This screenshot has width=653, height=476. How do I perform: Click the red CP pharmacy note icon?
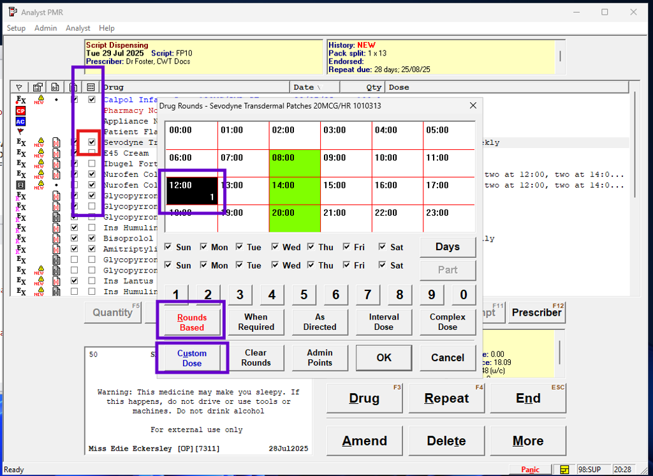click(20, 110)
